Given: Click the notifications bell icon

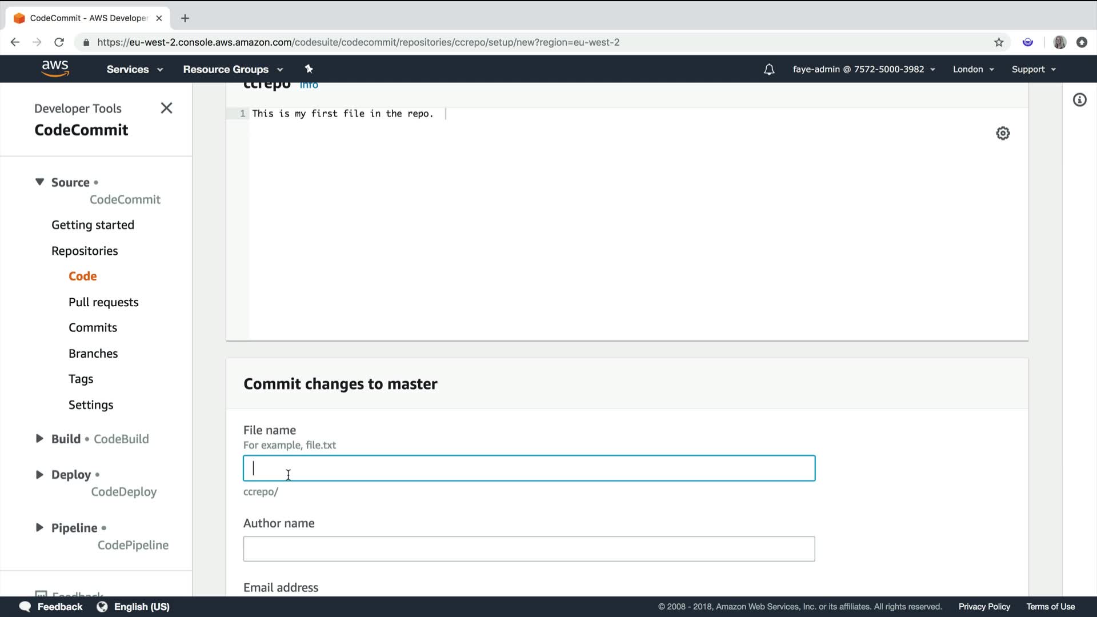Looking at the screenshot, I should coord(769,70).
